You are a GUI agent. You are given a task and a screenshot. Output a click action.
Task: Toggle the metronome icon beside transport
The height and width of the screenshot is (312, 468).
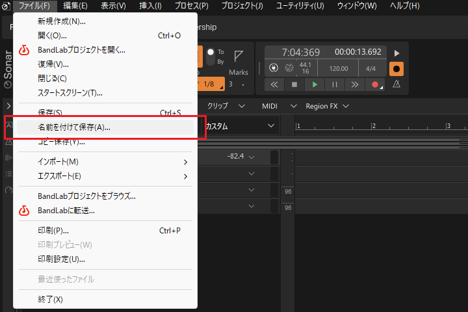(x=396, y=84)
